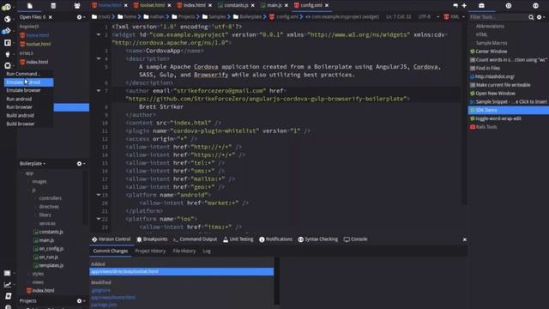Open the notebook icon at bottom of sidebar
Screen dimensions: 549x309
coord(8,296)
